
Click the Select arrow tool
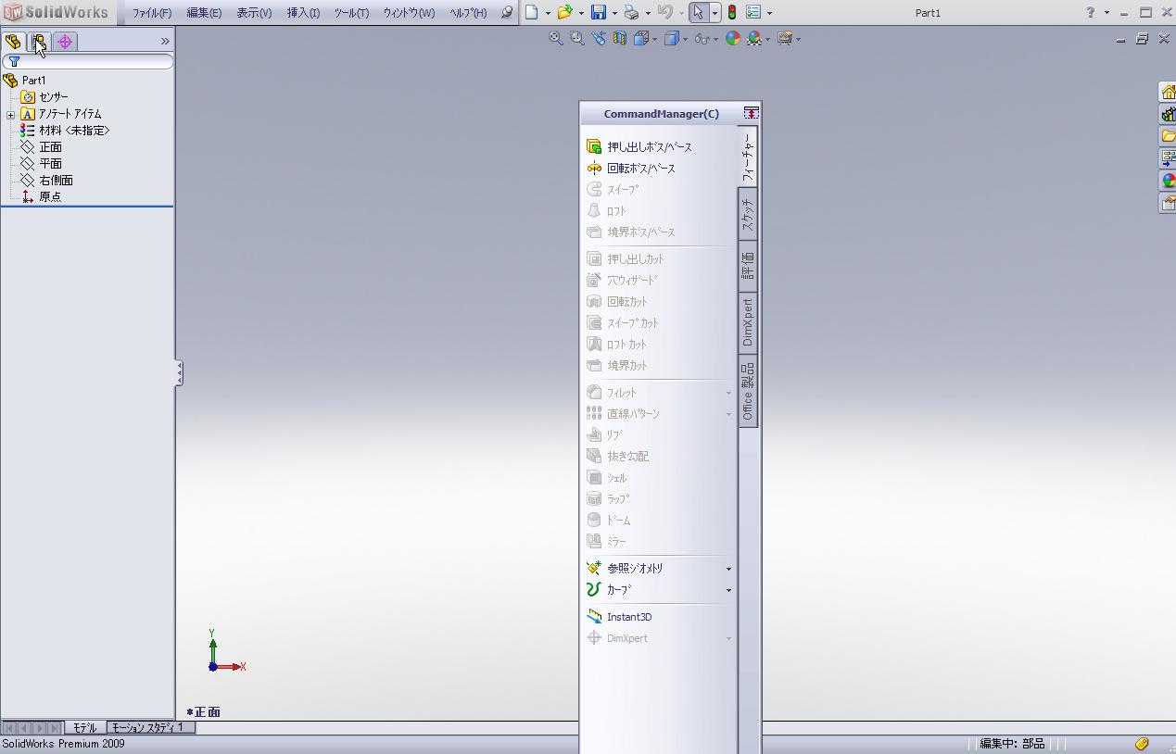point(699,13)
